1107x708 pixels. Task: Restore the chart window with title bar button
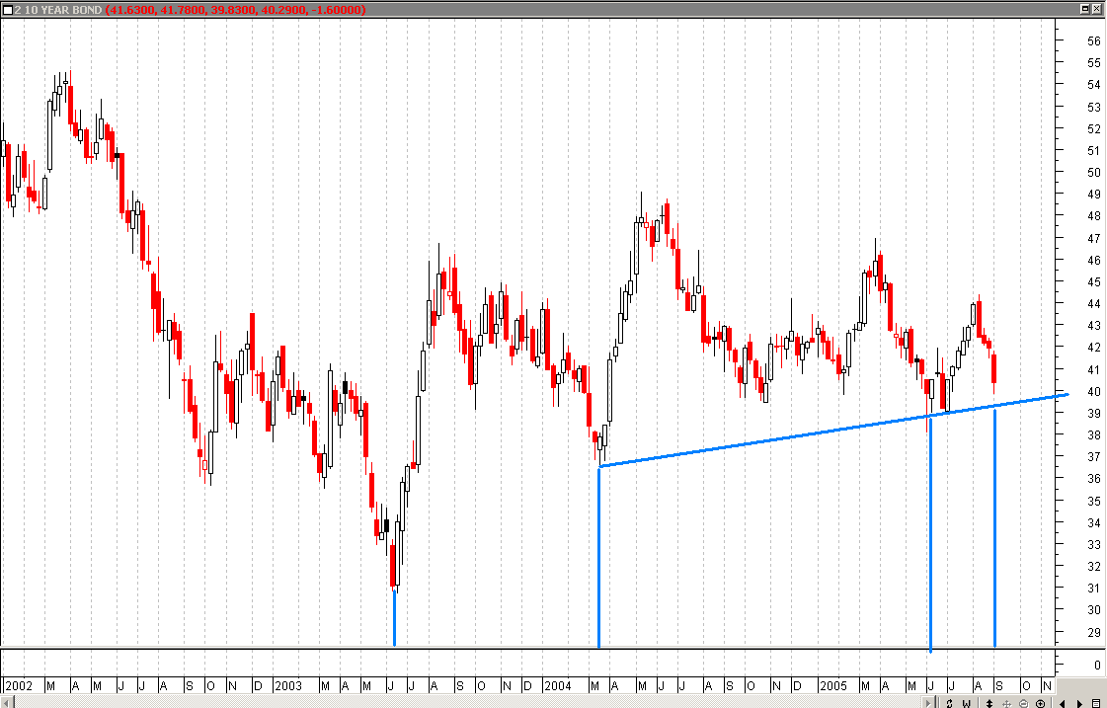pyautogui.click(x=1085, y=9)
